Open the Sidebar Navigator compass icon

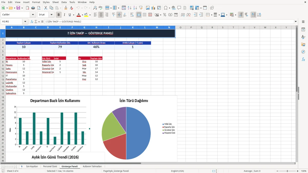click(303, 52)
